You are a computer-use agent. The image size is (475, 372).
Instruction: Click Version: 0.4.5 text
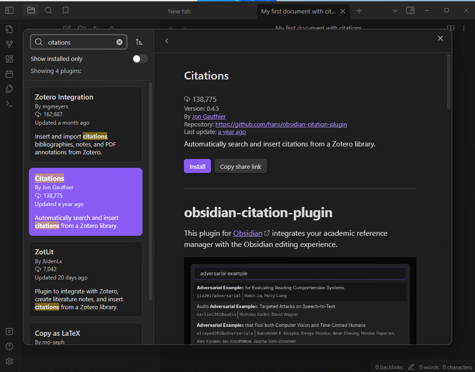[202, 108]
